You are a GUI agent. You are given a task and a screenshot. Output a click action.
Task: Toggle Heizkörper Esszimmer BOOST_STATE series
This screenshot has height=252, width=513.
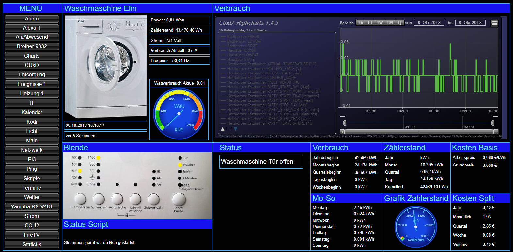click(x=261, y=73)
